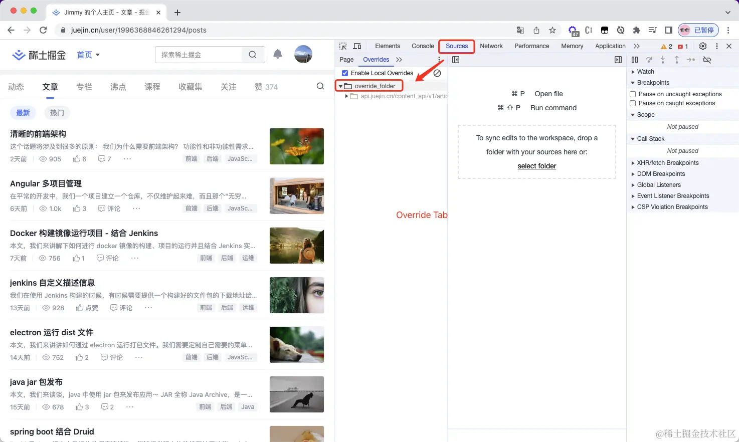This screenshot has height=442, width=739.
Task: Check Pause on caught exceptions
Action: click(x=633, y=103)
